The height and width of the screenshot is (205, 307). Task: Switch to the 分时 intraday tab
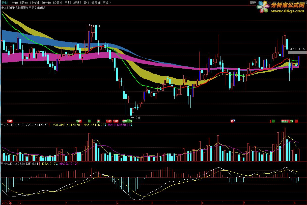tap(5, 3)
